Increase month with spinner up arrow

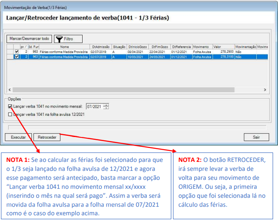click(x=106, y=105)
